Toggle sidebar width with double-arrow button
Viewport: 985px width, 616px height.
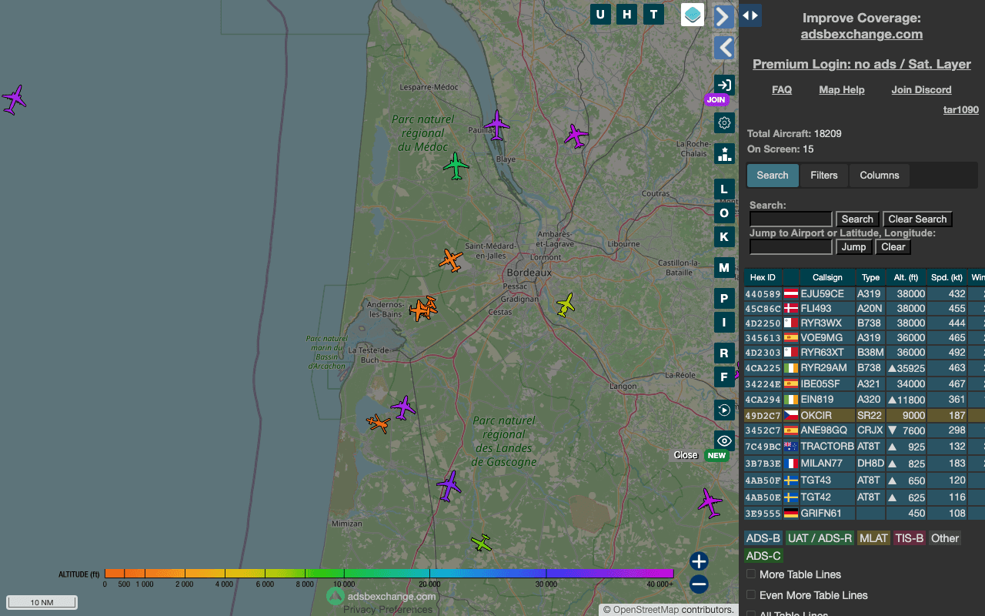coord(751,15)
